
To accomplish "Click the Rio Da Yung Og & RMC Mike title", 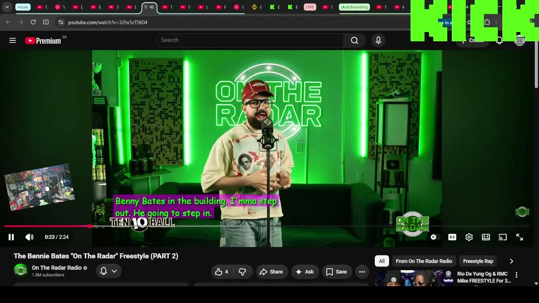I will tap(484, 277).
